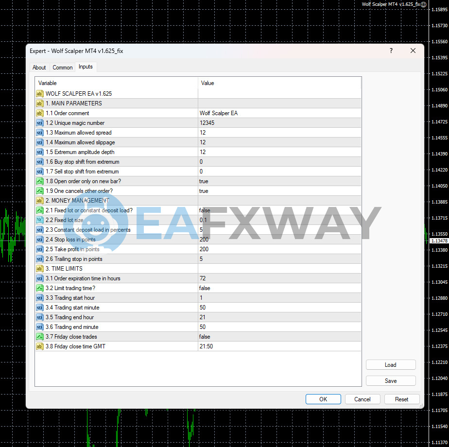The height and width of the screenshot is (447, 449).
Task: Edit the Trading start minute value 50
Action: click(279, 308)
